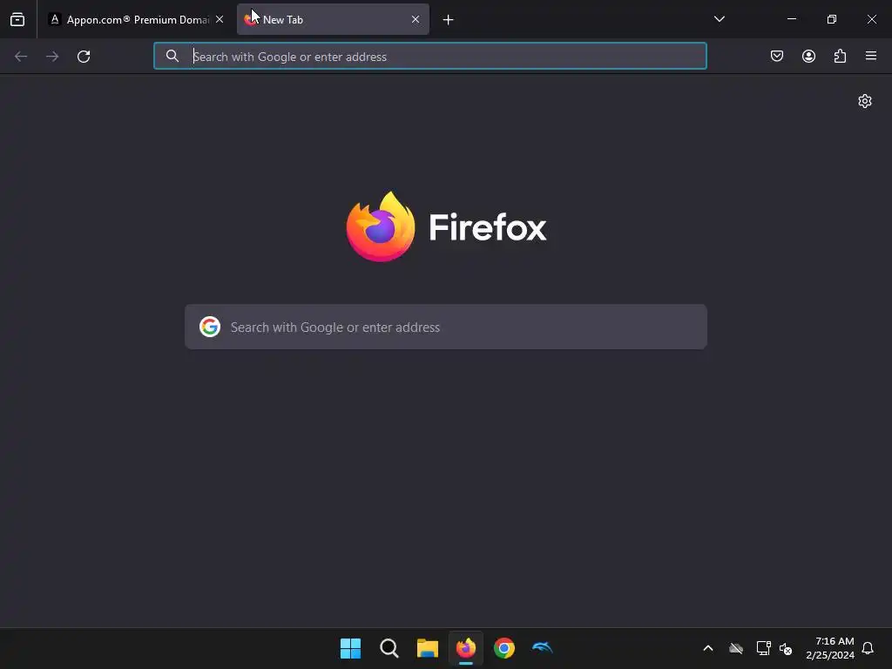
Task: Open the Extensions panel
Action: pos(840,56)
